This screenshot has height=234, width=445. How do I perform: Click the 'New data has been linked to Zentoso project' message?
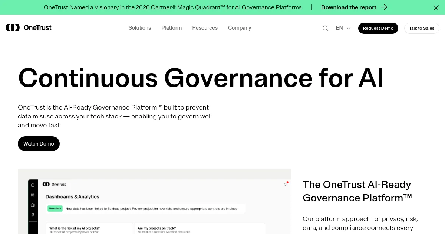(x=152, y=209)
